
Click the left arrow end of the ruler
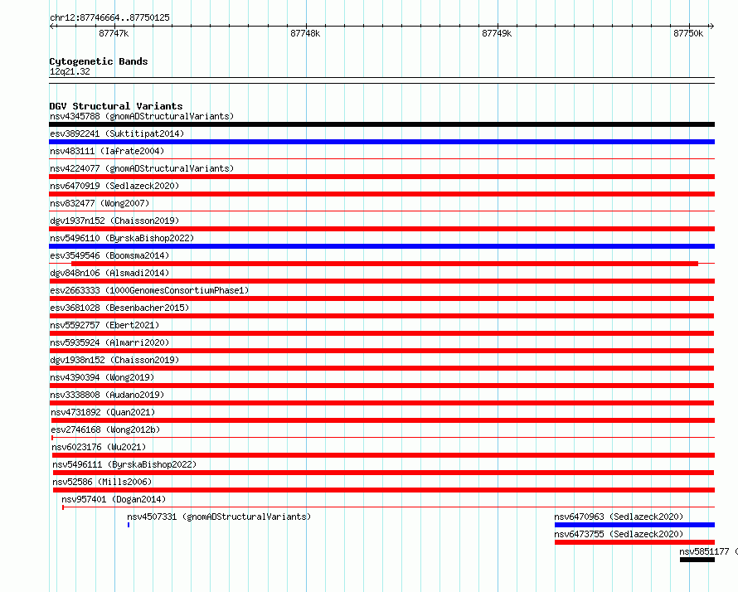51,26
